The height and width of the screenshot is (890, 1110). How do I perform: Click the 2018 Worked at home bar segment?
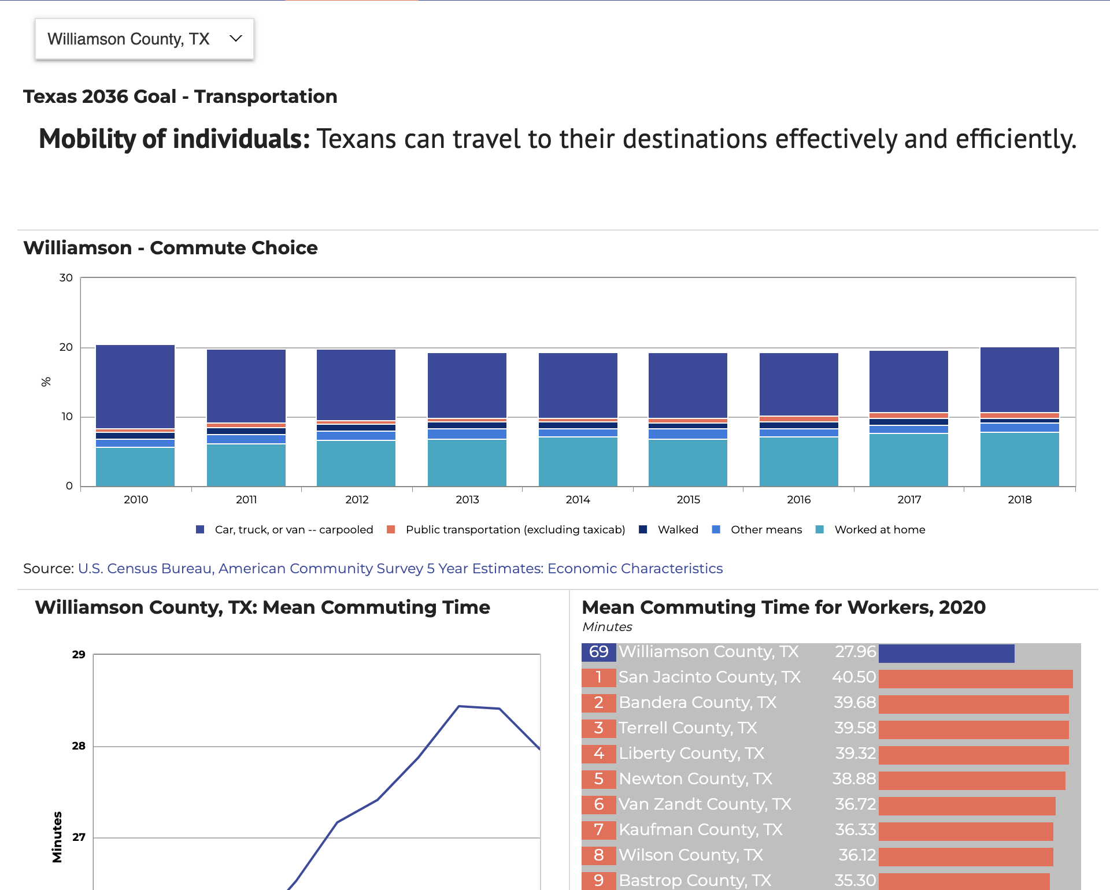(1019, 459)
